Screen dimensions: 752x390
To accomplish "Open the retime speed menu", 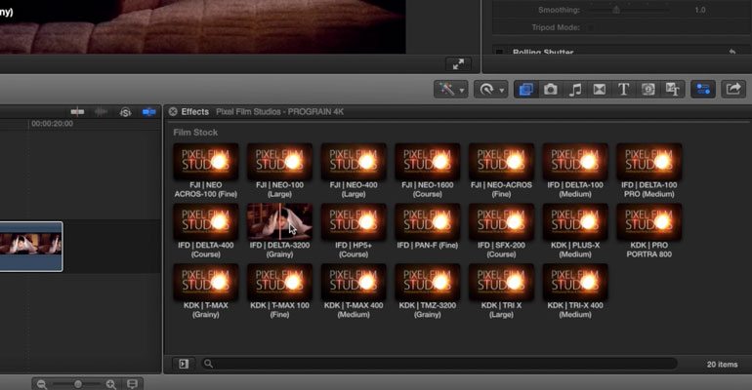I will coord(490,90).
